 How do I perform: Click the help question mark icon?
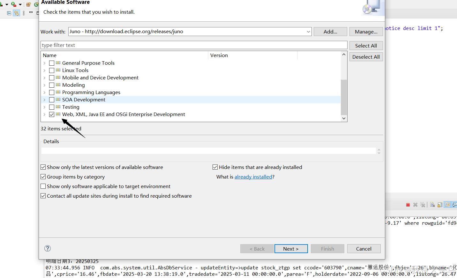coord(48,248)
